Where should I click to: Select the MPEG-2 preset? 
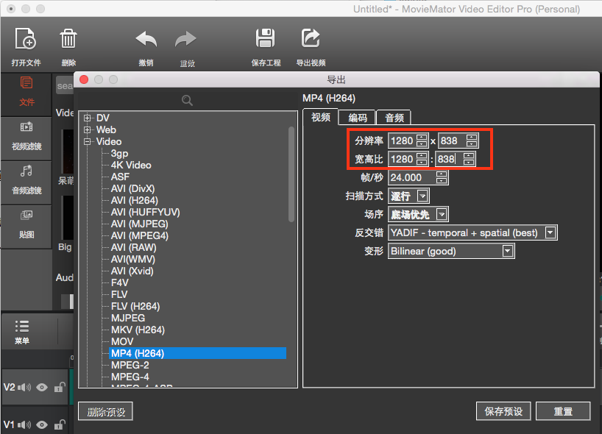(x=130, y=366)
